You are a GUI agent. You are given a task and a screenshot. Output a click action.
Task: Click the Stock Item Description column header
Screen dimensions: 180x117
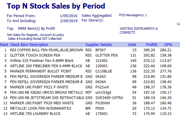[29, 45]
